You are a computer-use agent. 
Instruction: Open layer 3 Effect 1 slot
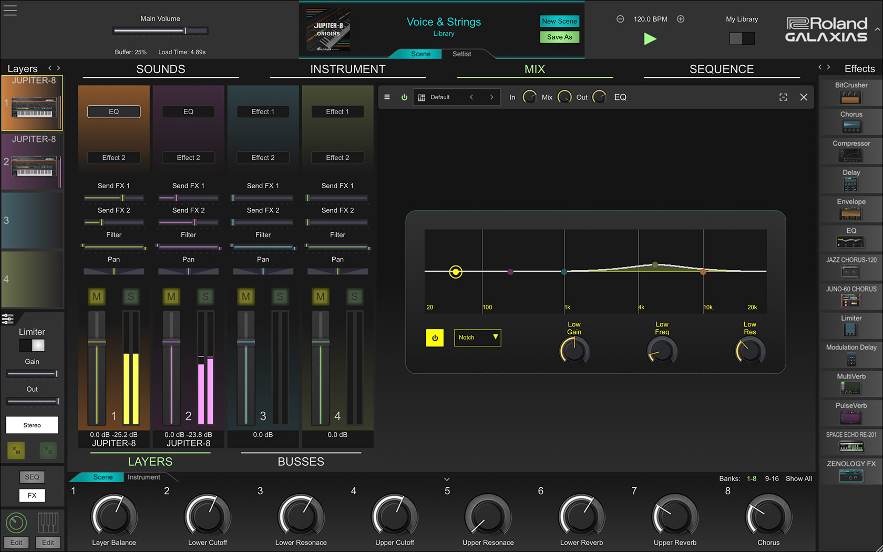tap(263, 111)
